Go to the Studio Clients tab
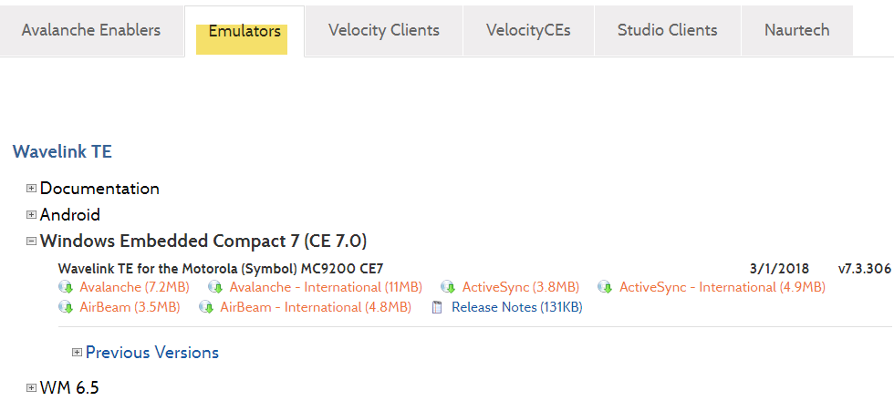This screenshot has height=411, width=894. coord(667,30)
